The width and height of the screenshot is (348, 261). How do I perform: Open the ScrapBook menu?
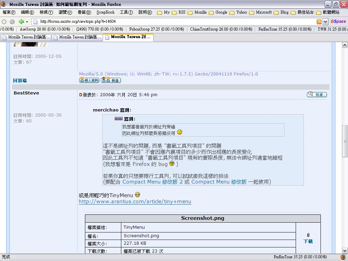click(x=105, y=12)
